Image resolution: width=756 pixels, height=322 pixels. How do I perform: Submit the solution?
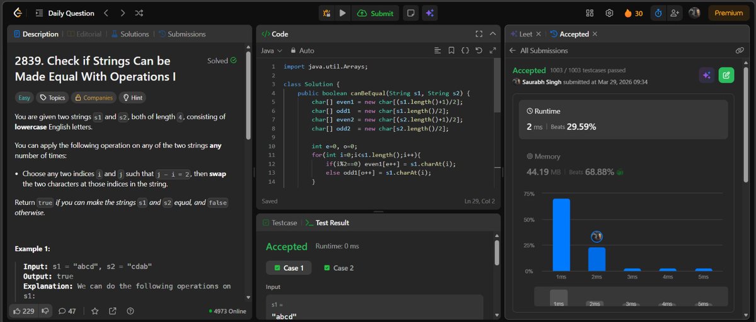[375, 13]
